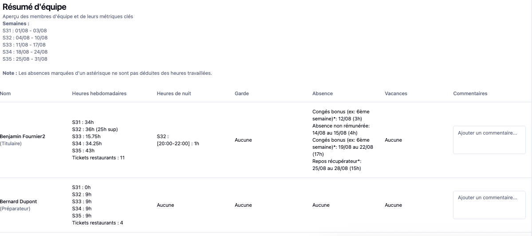Viewport: 532px width, 236px height.
Task: Click the Nom column header
Action: click(x=5, y=93)
